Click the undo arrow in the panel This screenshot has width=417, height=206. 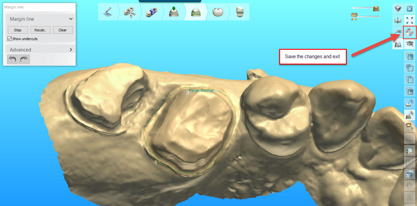[x=12, y=59]
